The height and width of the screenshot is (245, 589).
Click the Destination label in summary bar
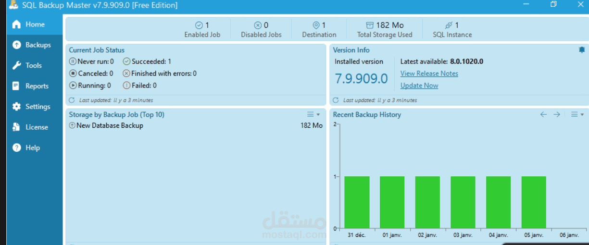click(319, 35)
